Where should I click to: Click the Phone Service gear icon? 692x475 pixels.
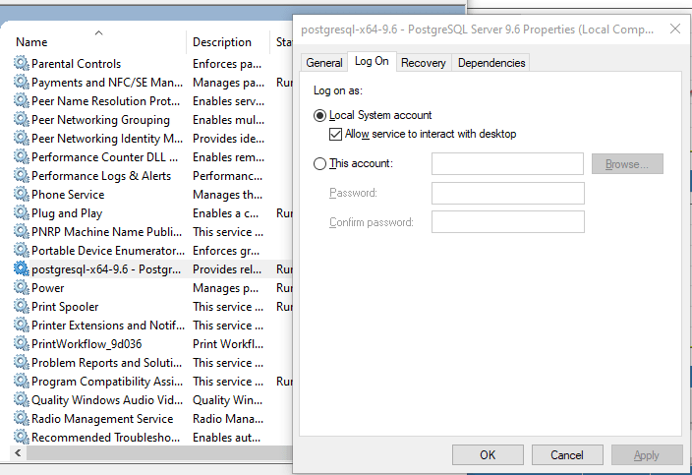tap(21, 195)
